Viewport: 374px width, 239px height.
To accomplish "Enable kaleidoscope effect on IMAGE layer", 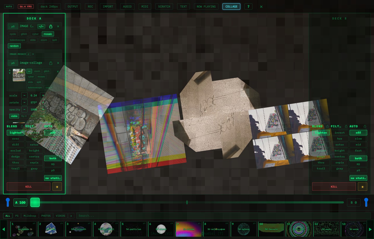I will click(17, 40).
